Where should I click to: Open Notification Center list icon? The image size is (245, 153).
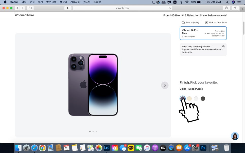coord(239,2)
